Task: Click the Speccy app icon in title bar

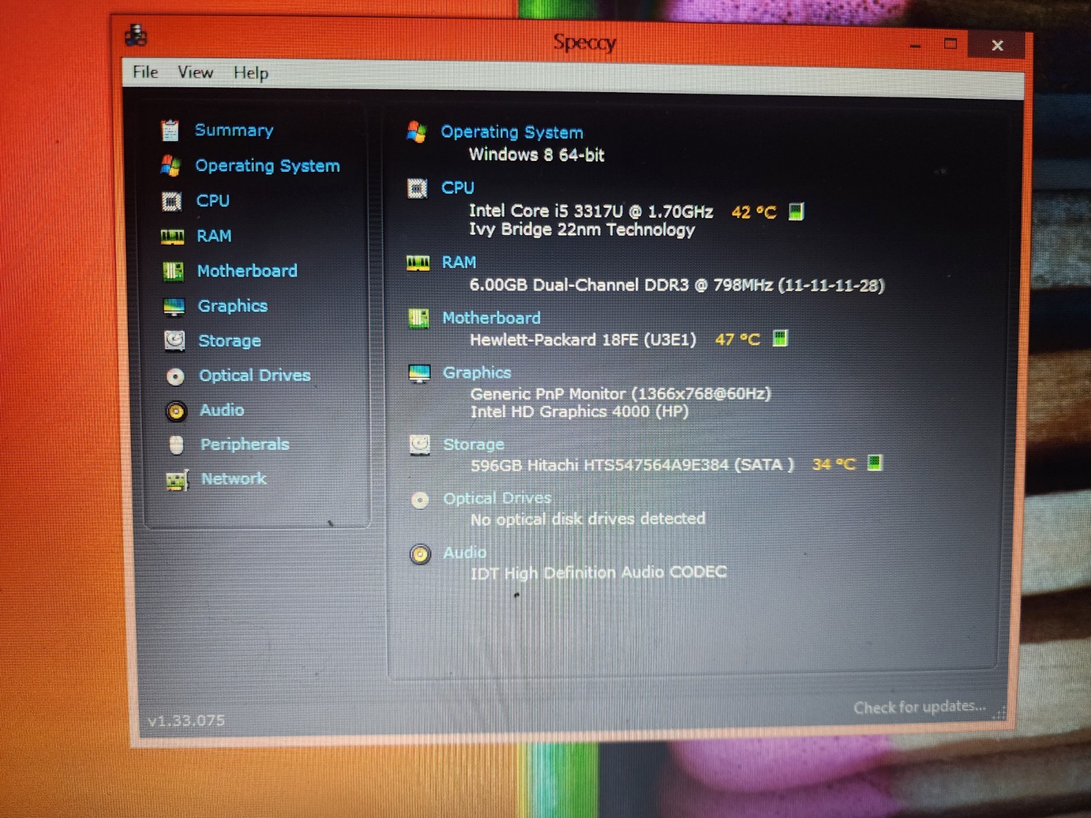Action: point(136,35)
